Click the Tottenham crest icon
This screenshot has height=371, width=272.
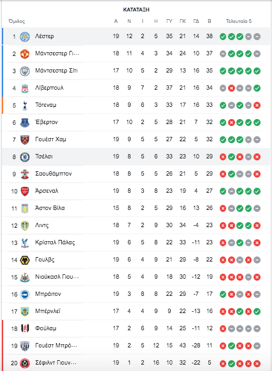point(25,105)
